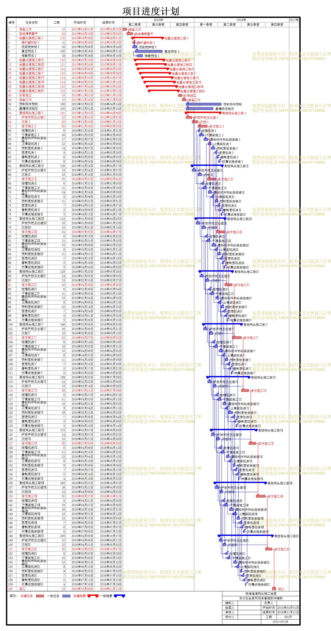Select 高桩码头施工段Ⅴ task name in table

tap(31, 324)
